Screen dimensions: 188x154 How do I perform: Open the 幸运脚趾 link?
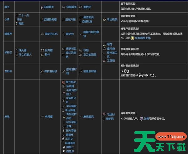tap(71, 106)
